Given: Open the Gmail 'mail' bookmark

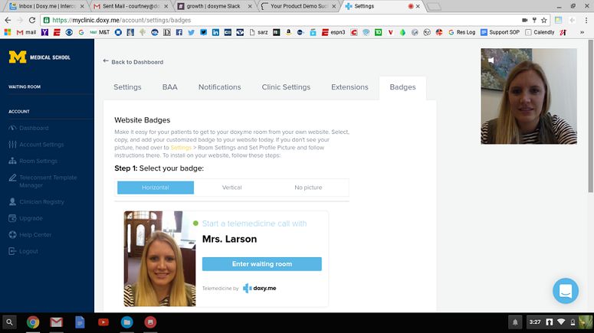Looking at the screenshot, I should tap(27, 33).
